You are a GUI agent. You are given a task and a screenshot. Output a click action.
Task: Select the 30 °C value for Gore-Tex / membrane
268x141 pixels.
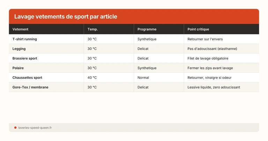[x=92, y=87]
